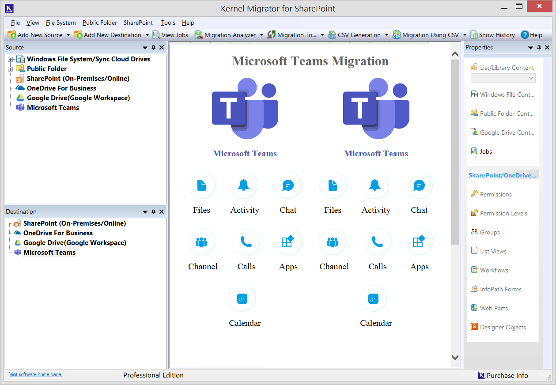The image size is (556, 385).
Task: Click the right Calls phone icon
Action: point(378,242)
